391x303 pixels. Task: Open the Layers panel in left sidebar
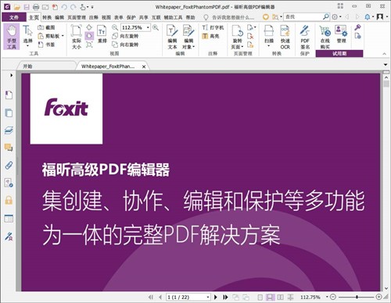tap(9, 130)
